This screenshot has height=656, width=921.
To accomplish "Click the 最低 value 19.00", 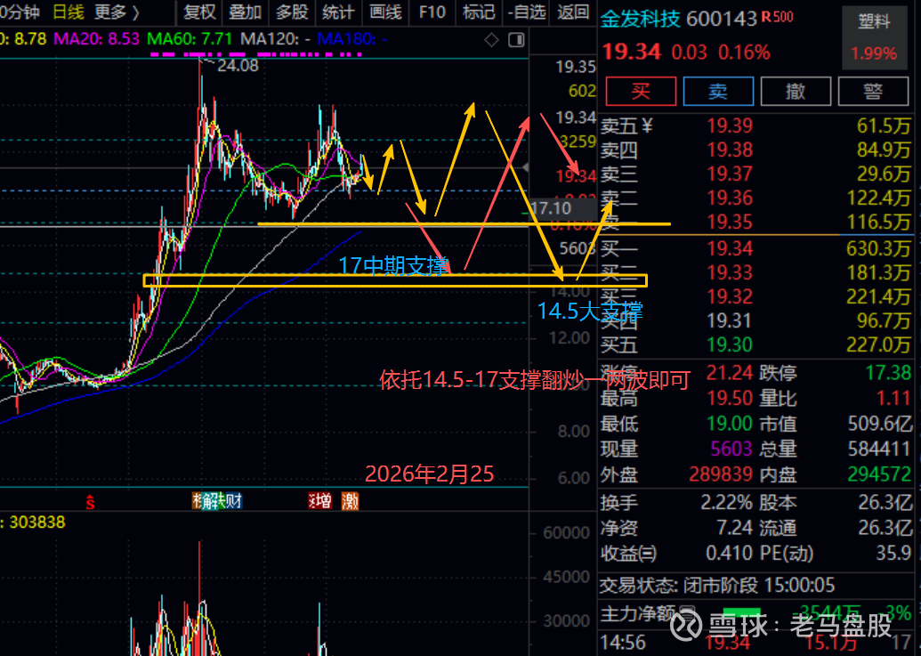I will (x=730, y=424).
